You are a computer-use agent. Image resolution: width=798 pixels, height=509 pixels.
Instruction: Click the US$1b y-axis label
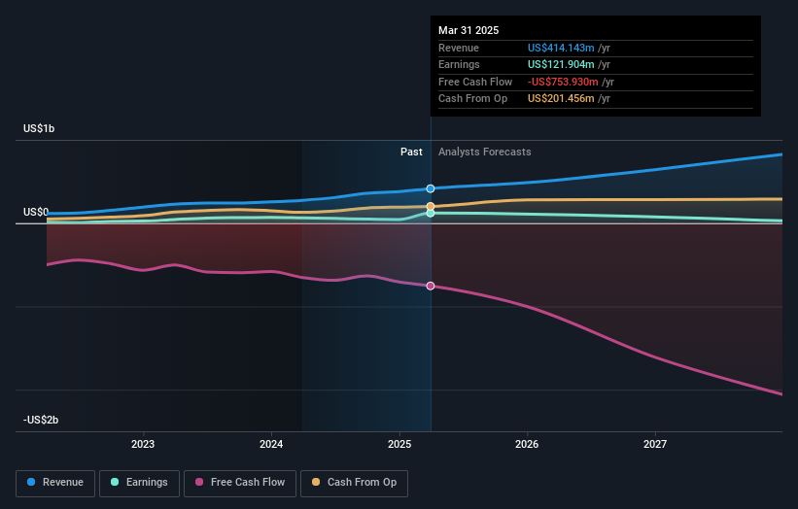click(x=39, y=128)
